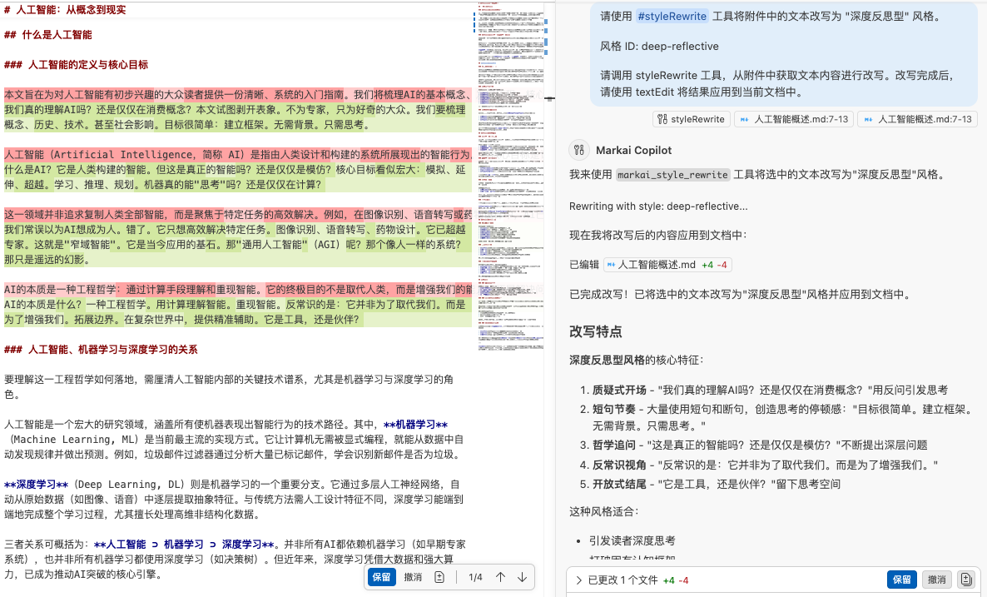Open edited file chip 人工智能概述.md +4 -4

click(667, 265)
